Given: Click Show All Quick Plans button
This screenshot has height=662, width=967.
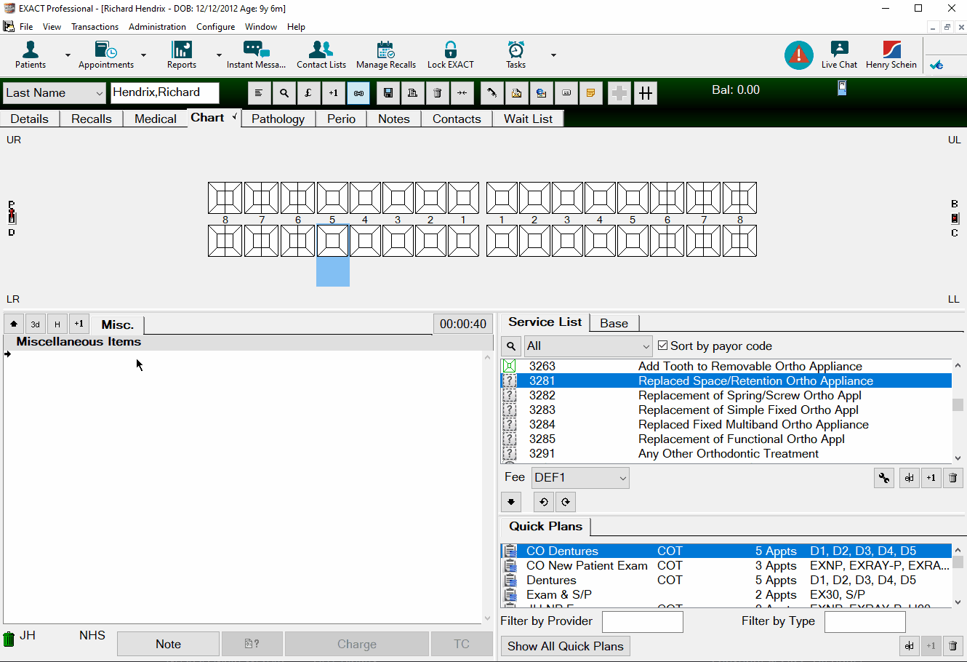Looking at the screenshot, I should 566,646.
